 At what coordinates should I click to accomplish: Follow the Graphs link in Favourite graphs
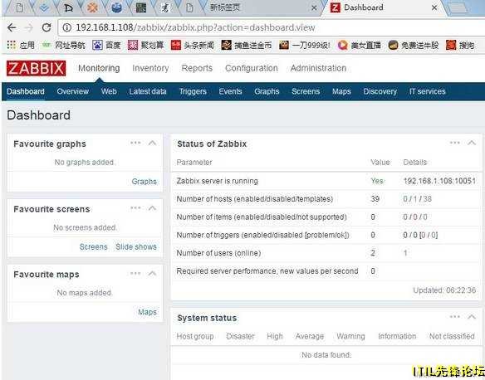145,182
